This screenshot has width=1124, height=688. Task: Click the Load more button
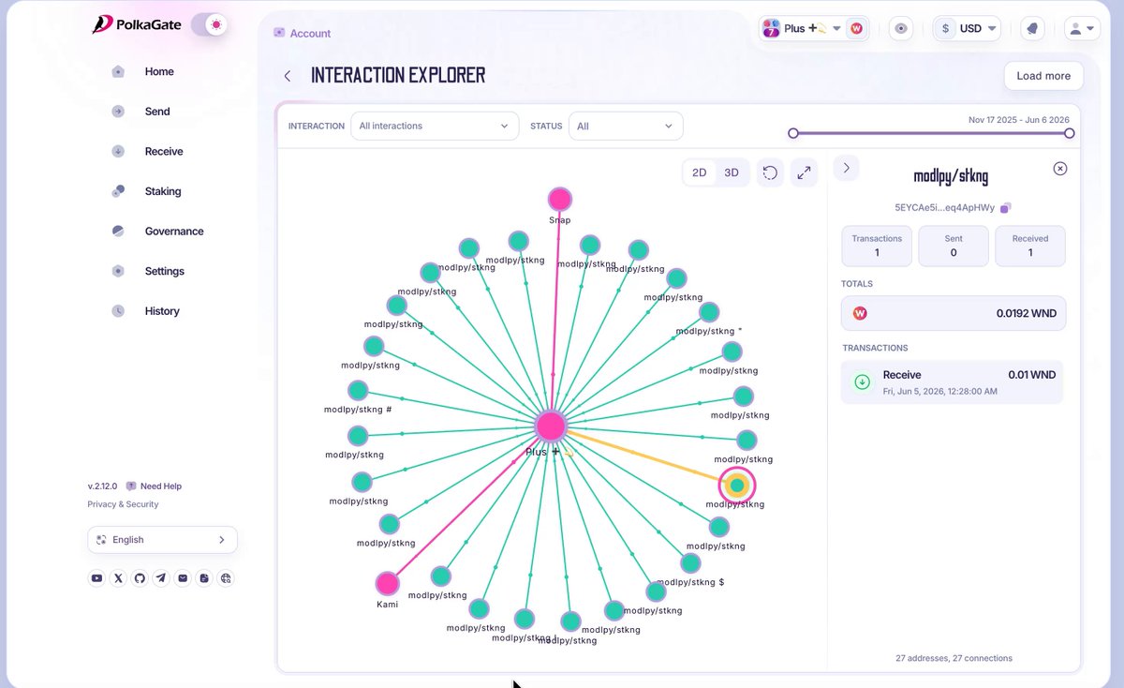[1043, 76]
